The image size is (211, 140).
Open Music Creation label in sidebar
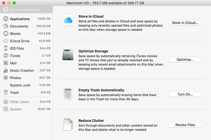(22, 70)
